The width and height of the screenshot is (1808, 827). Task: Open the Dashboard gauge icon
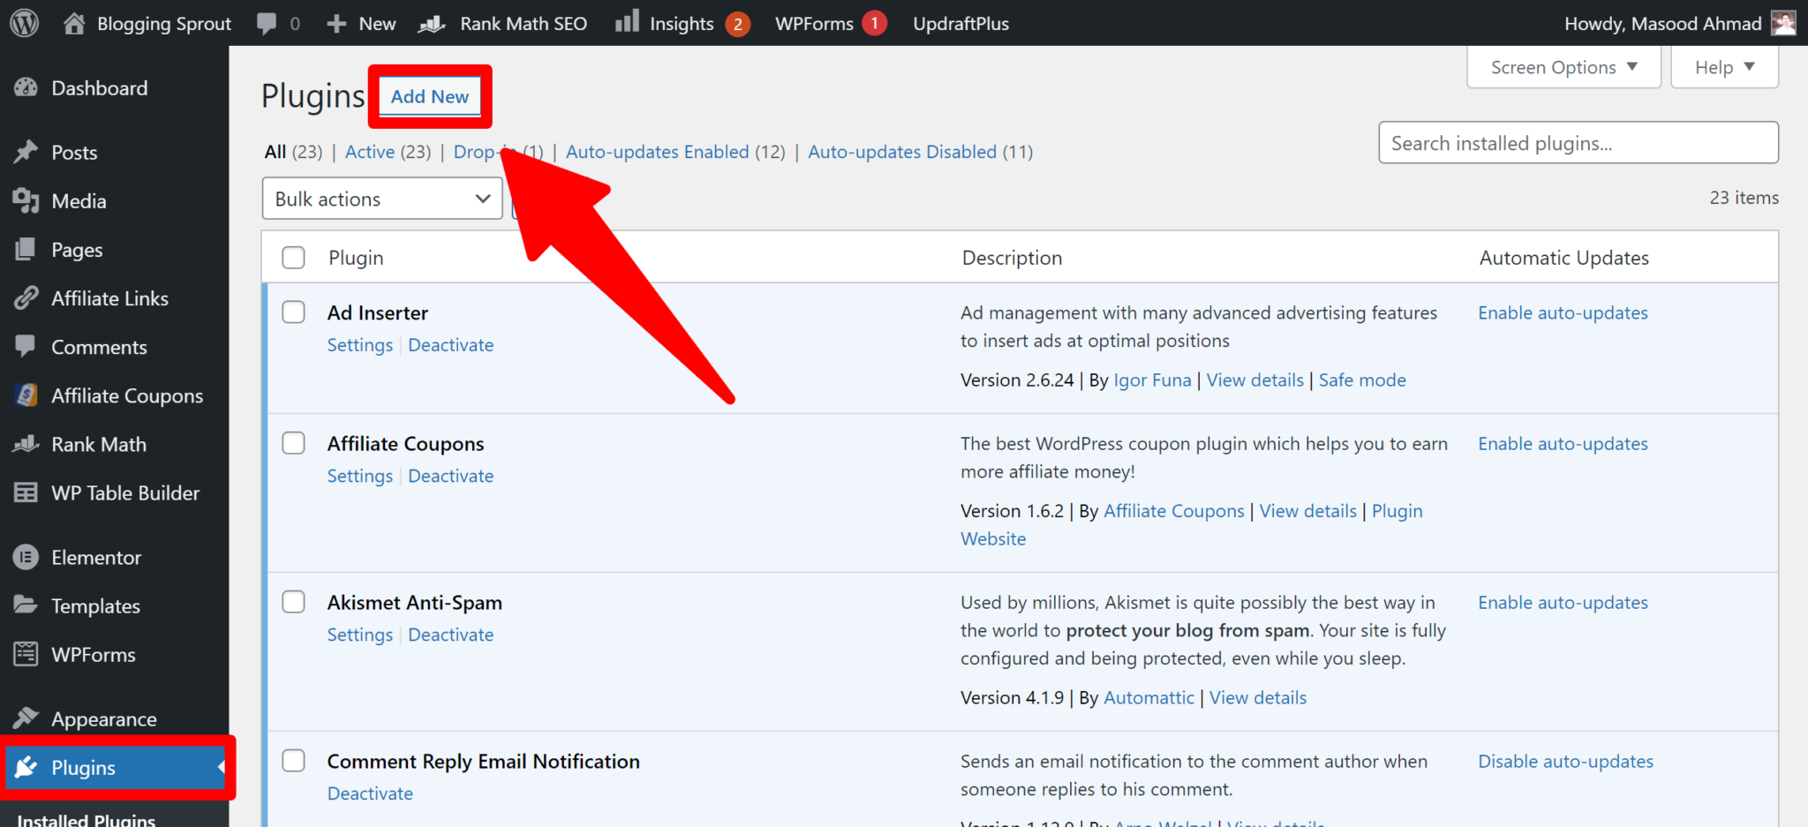click(x=26, y=87)
